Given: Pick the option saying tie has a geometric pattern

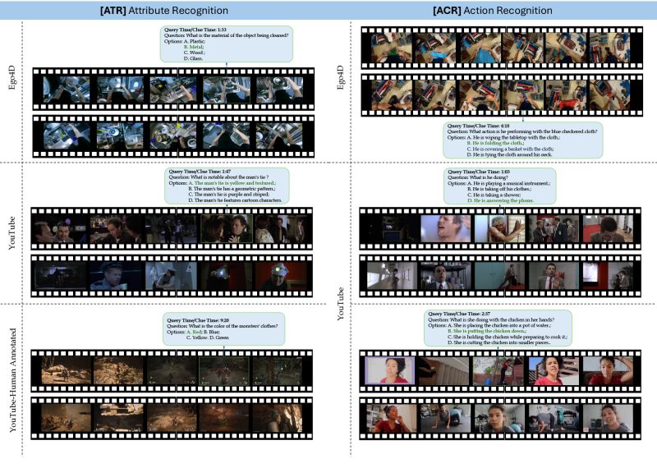Looking at the screenshot, I should (232, 189).
